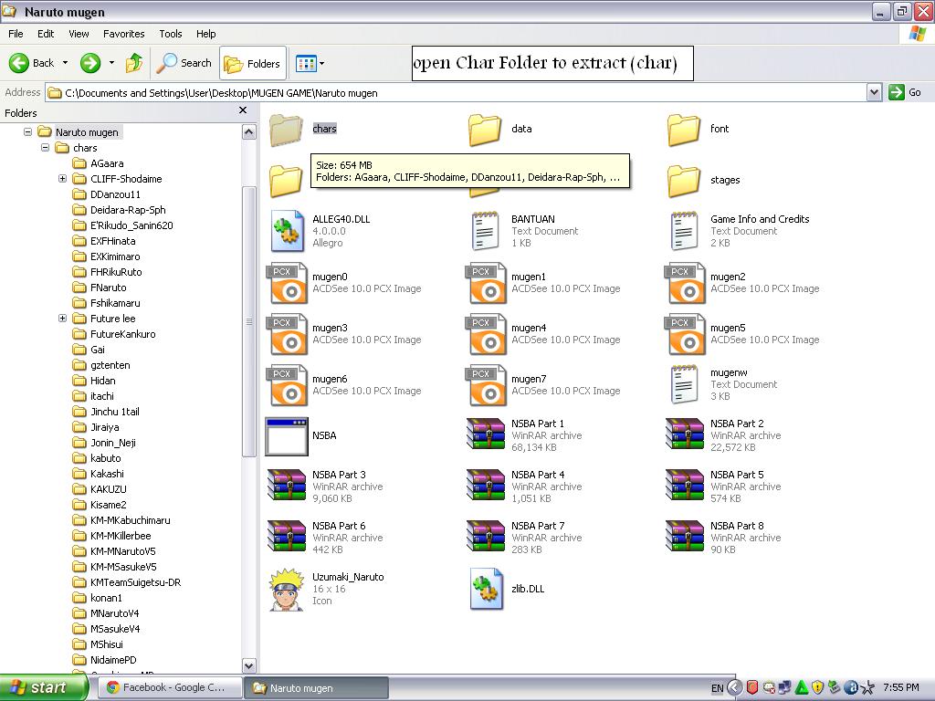
Task: Open the stages folder
Action: click(x=684, y=181)
